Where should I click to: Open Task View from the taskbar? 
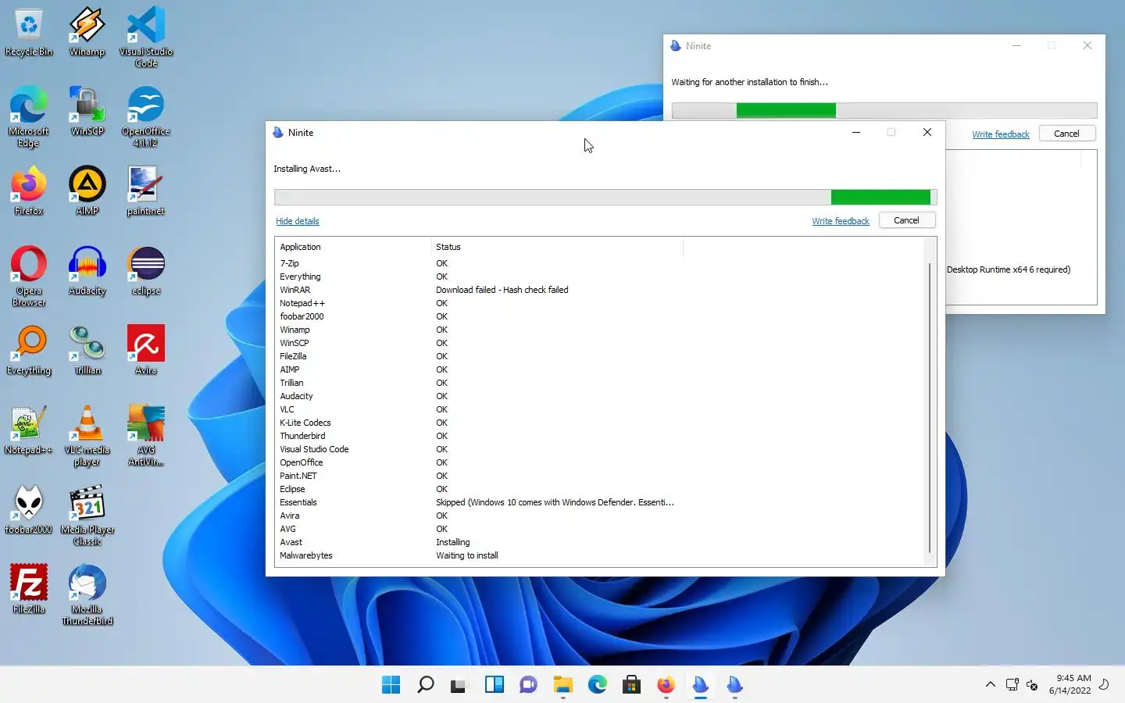click(459, 685)
